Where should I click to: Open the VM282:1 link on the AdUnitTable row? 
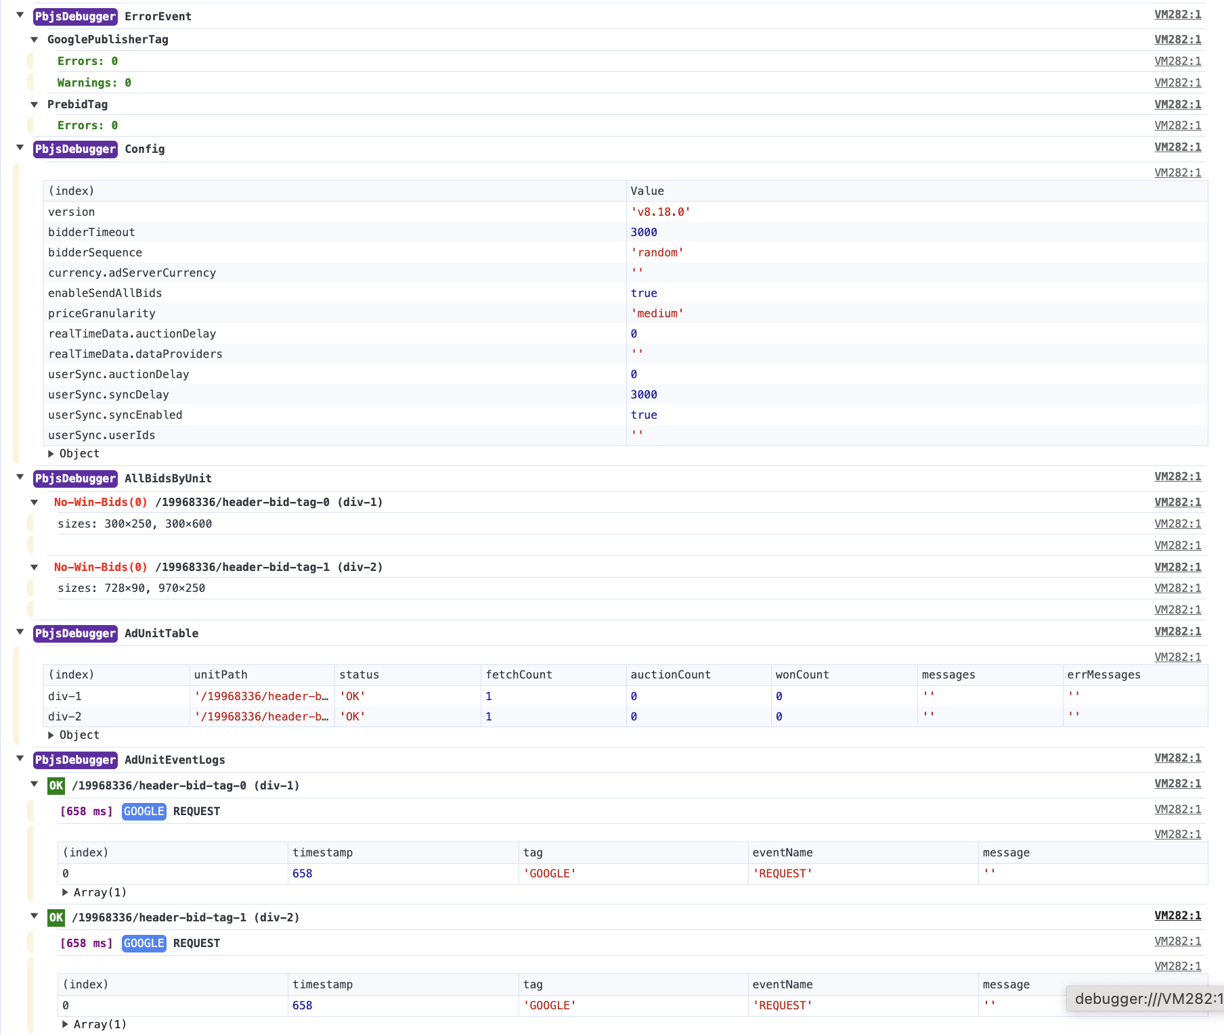pyautogui.click(x=1178, y=631)
